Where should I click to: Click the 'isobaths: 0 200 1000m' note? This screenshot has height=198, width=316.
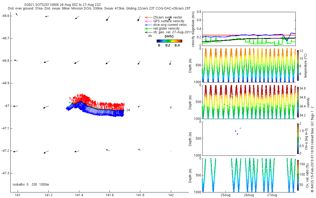31,184
